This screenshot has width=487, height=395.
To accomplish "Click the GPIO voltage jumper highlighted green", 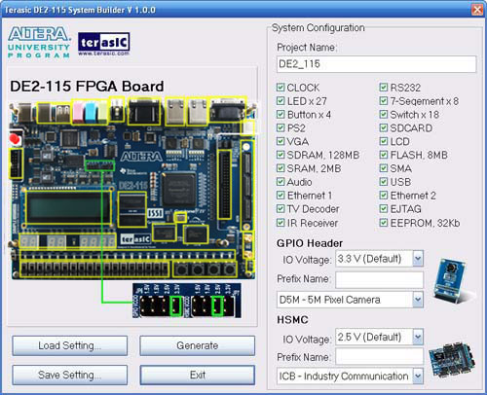I will (x=176, y=305).
